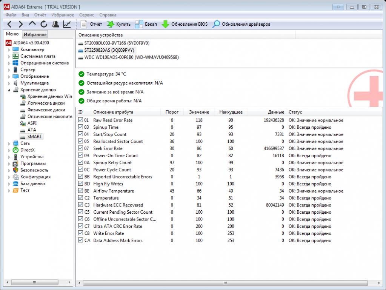Toggle the Airflow Temperature checkbox

coord(80,191)
